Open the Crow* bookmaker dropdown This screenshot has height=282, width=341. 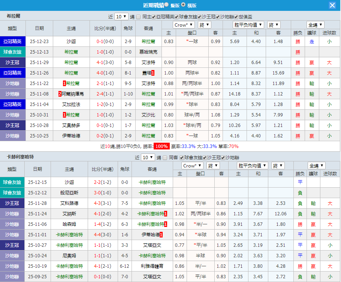click(x=183, y=24)
